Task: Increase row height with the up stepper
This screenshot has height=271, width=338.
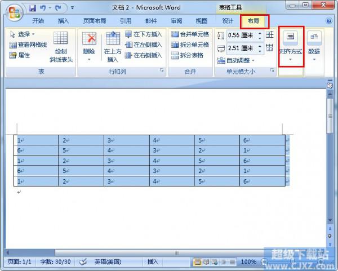Action: (x=260, y=33)
